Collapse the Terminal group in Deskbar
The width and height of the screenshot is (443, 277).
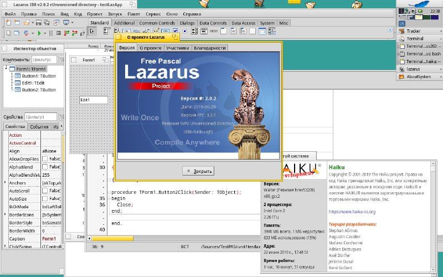(441, 38)
